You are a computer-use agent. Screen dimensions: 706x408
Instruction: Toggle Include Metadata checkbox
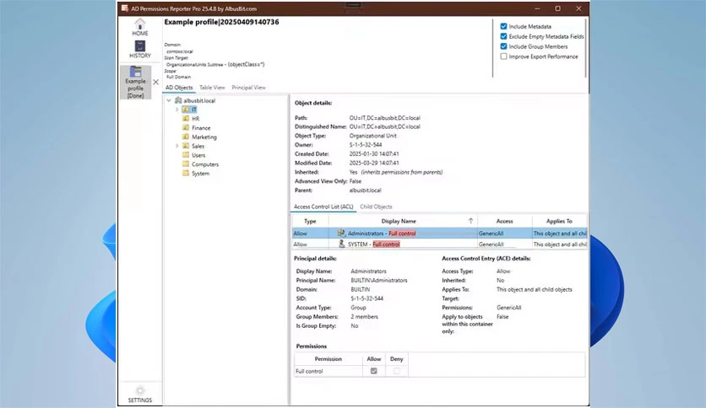504,26
